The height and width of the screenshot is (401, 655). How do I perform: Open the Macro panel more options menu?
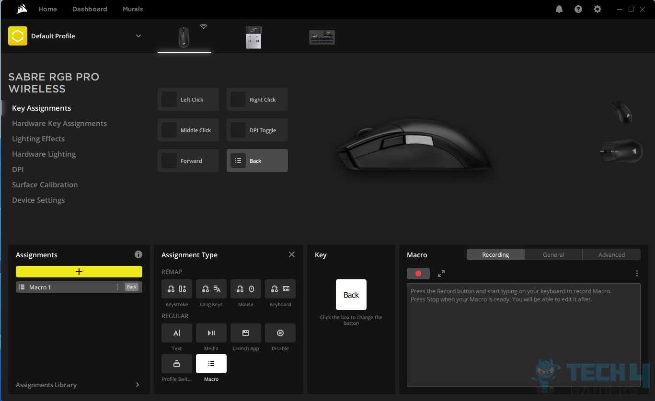(637, 274)
